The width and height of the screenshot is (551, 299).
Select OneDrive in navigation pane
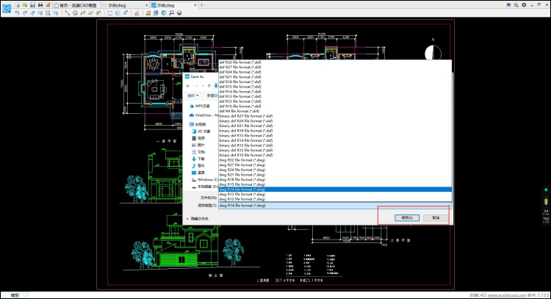pos(204,115)
